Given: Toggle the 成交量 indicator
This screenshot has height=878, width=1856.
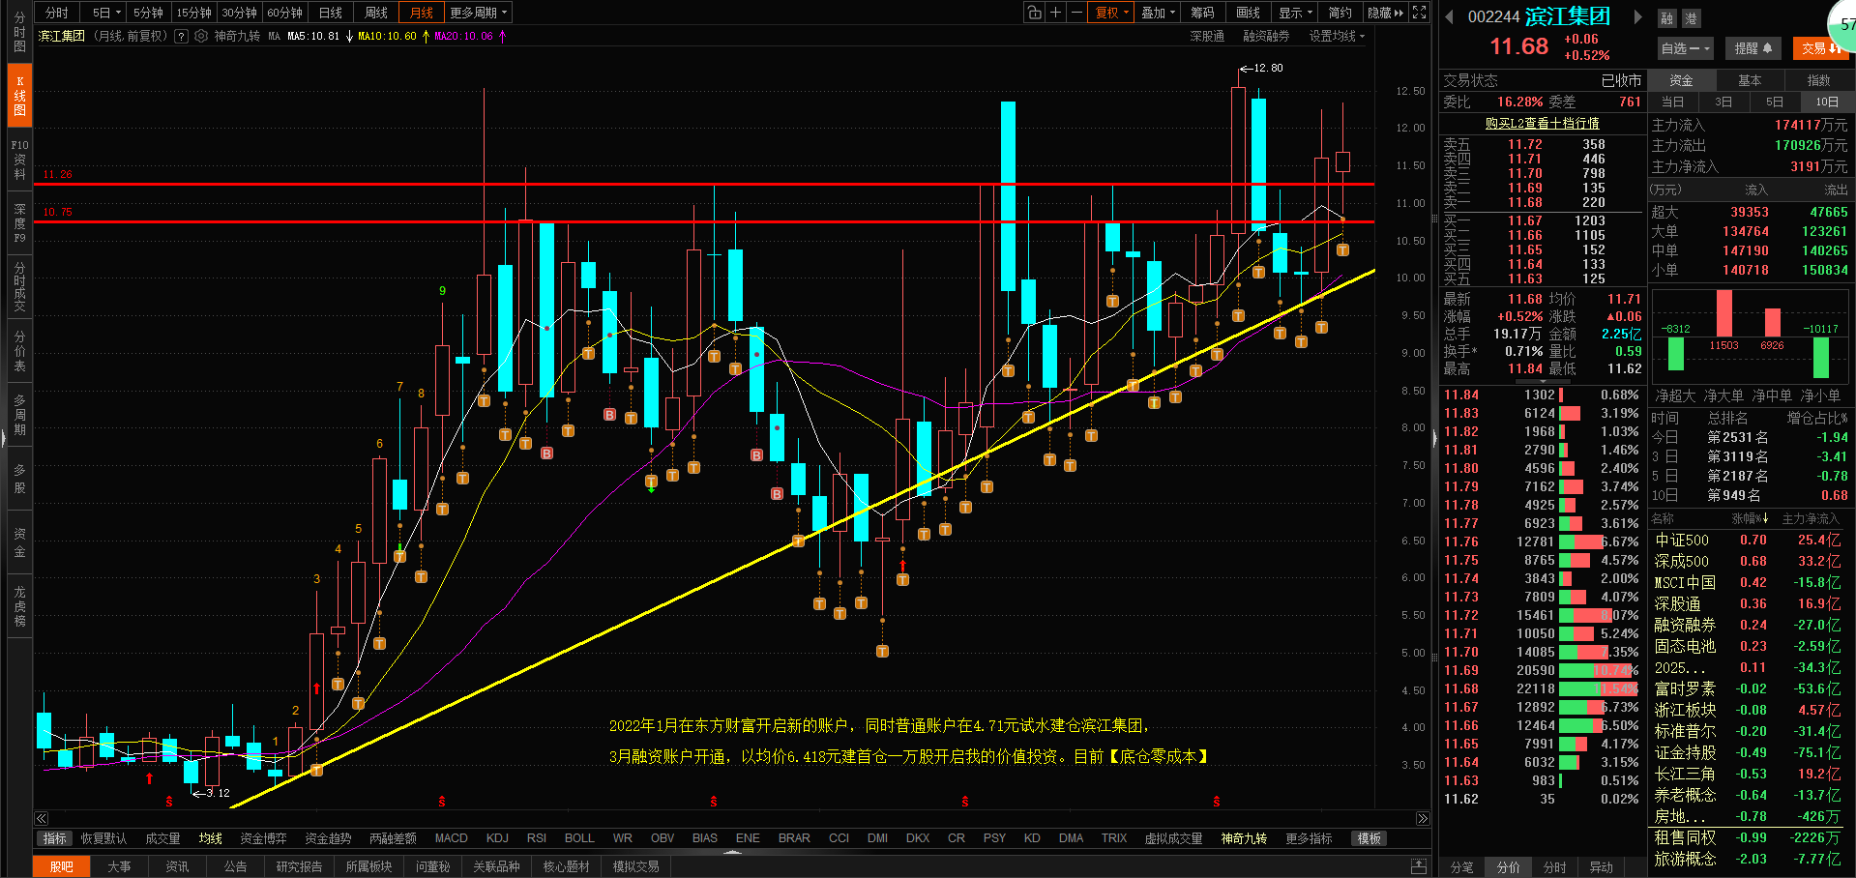Looking at the screenshot, I should 162,838.
